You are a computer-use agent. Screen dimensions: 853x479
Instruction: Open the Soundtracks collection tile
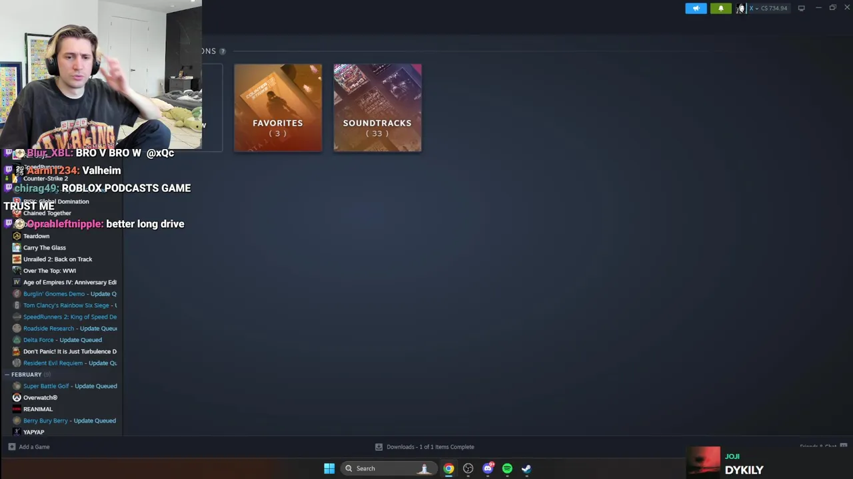(377, 108)
